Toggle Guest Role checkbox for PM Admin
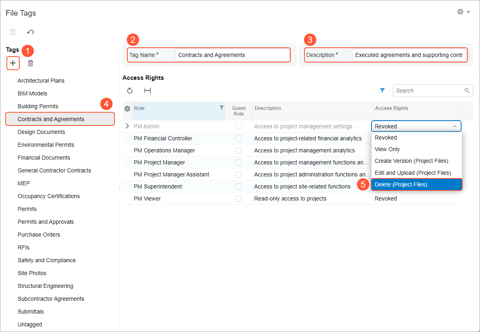Image resolution: width=480 pixels, height=332 pixels. point(239,126)
